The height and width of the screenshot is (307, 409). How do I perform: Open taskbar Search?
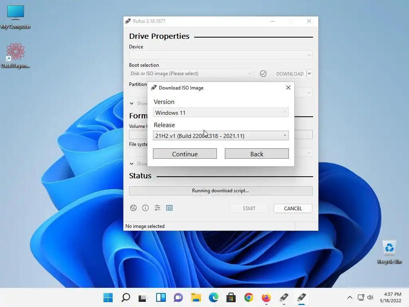click(126, 297)
